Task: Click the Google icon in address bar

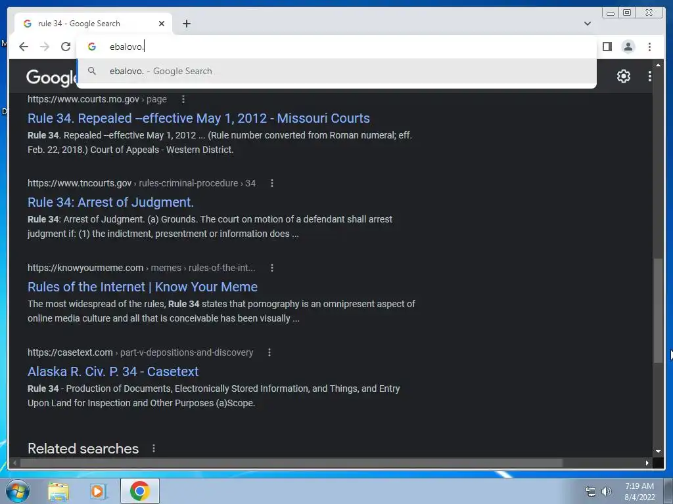Action: tap(92, 47)
